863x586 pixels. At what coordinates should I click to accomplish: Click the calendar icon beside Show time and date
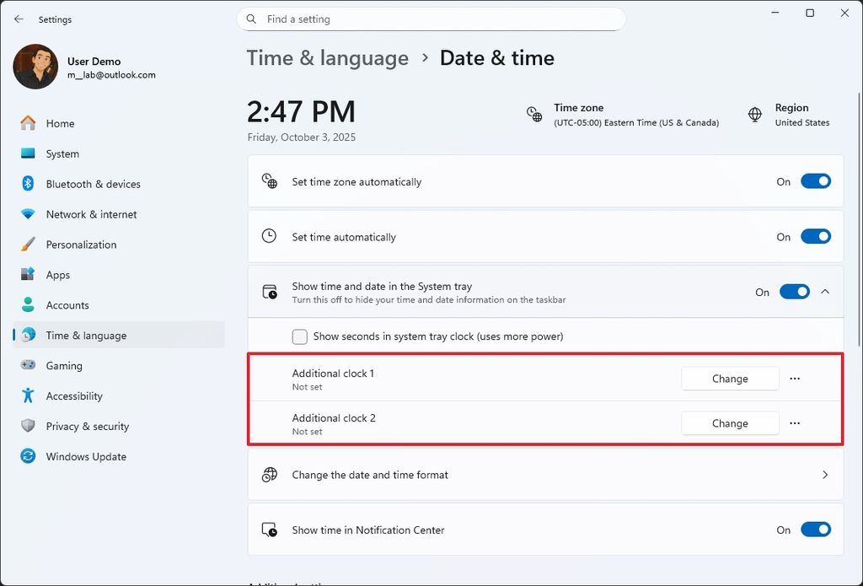270,292
